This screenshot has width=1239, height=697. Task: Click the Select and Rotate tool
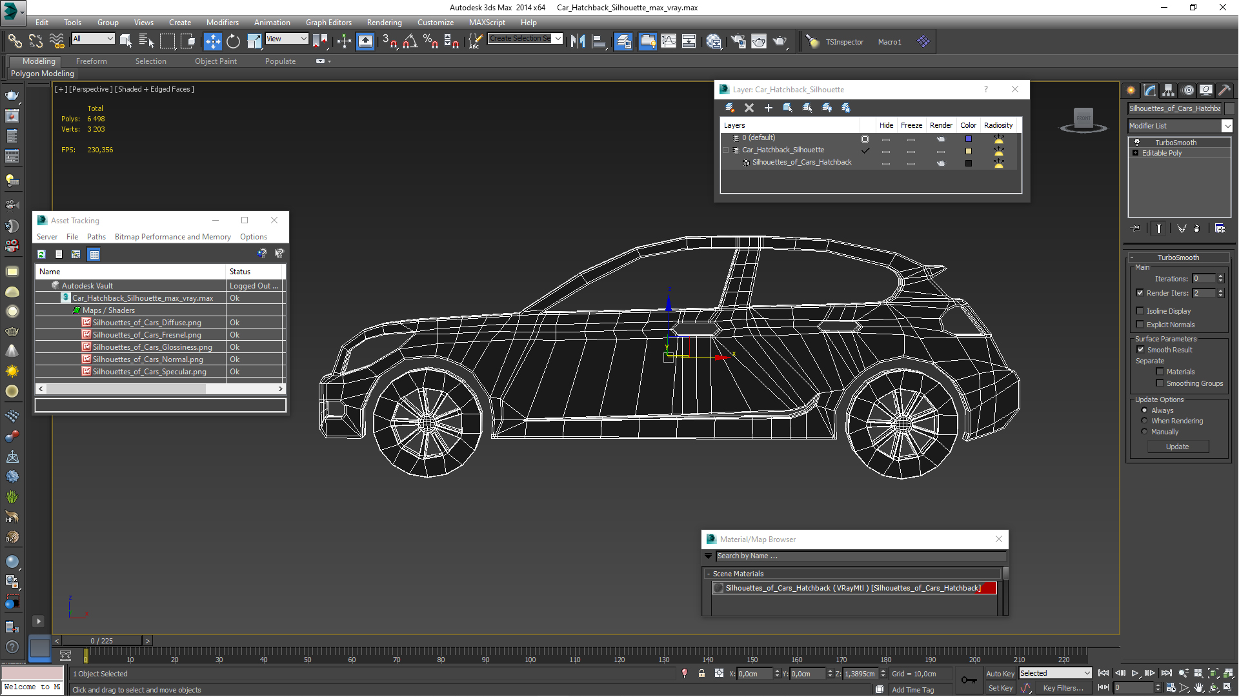(233, 41)
